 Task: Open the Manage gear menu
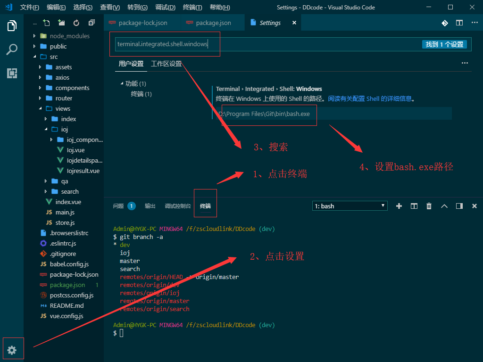pos(12,350)
